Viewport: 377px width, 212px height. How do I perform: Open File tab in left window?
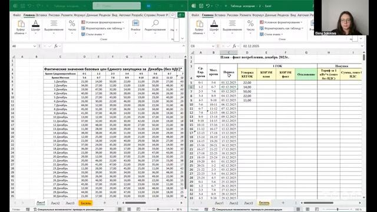[x=16, y=15]
